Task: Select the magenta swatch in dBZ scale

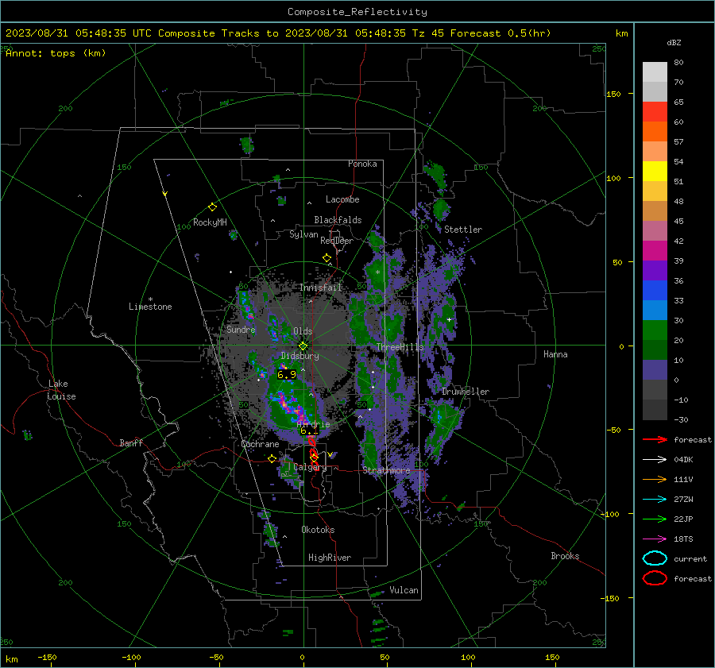Action: (655, 250)
